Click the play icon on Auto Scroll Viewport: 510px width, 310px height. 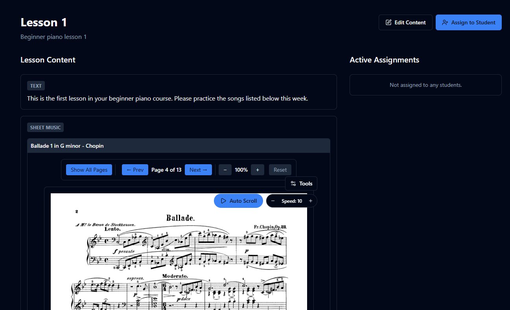point(224,201)
